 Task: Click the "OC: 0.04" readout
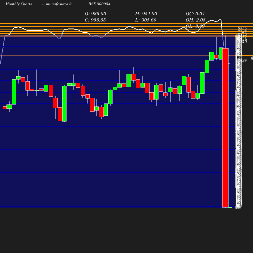[195, 14]
